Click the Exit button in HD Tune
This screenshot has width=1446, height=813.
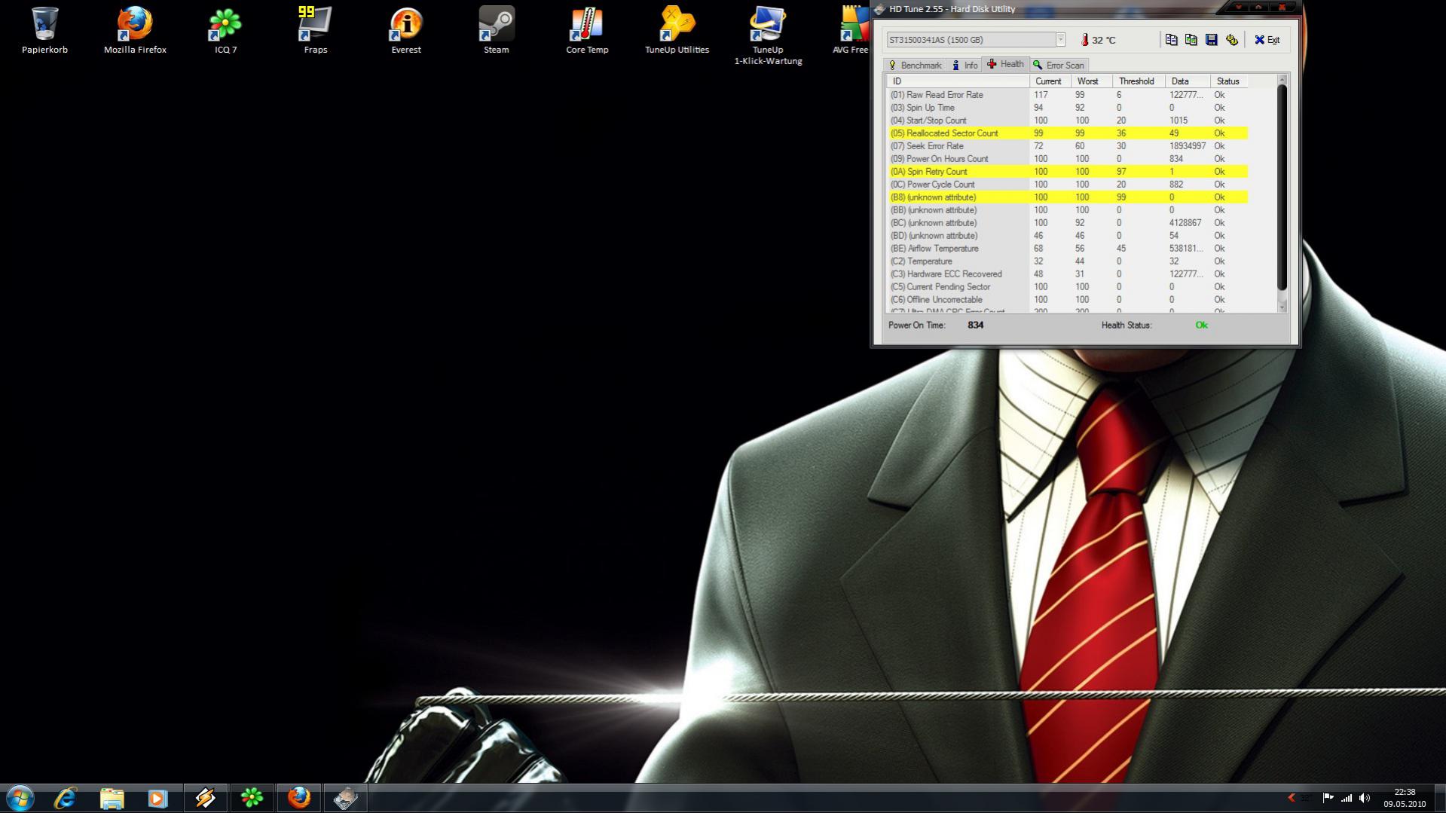1267,40
